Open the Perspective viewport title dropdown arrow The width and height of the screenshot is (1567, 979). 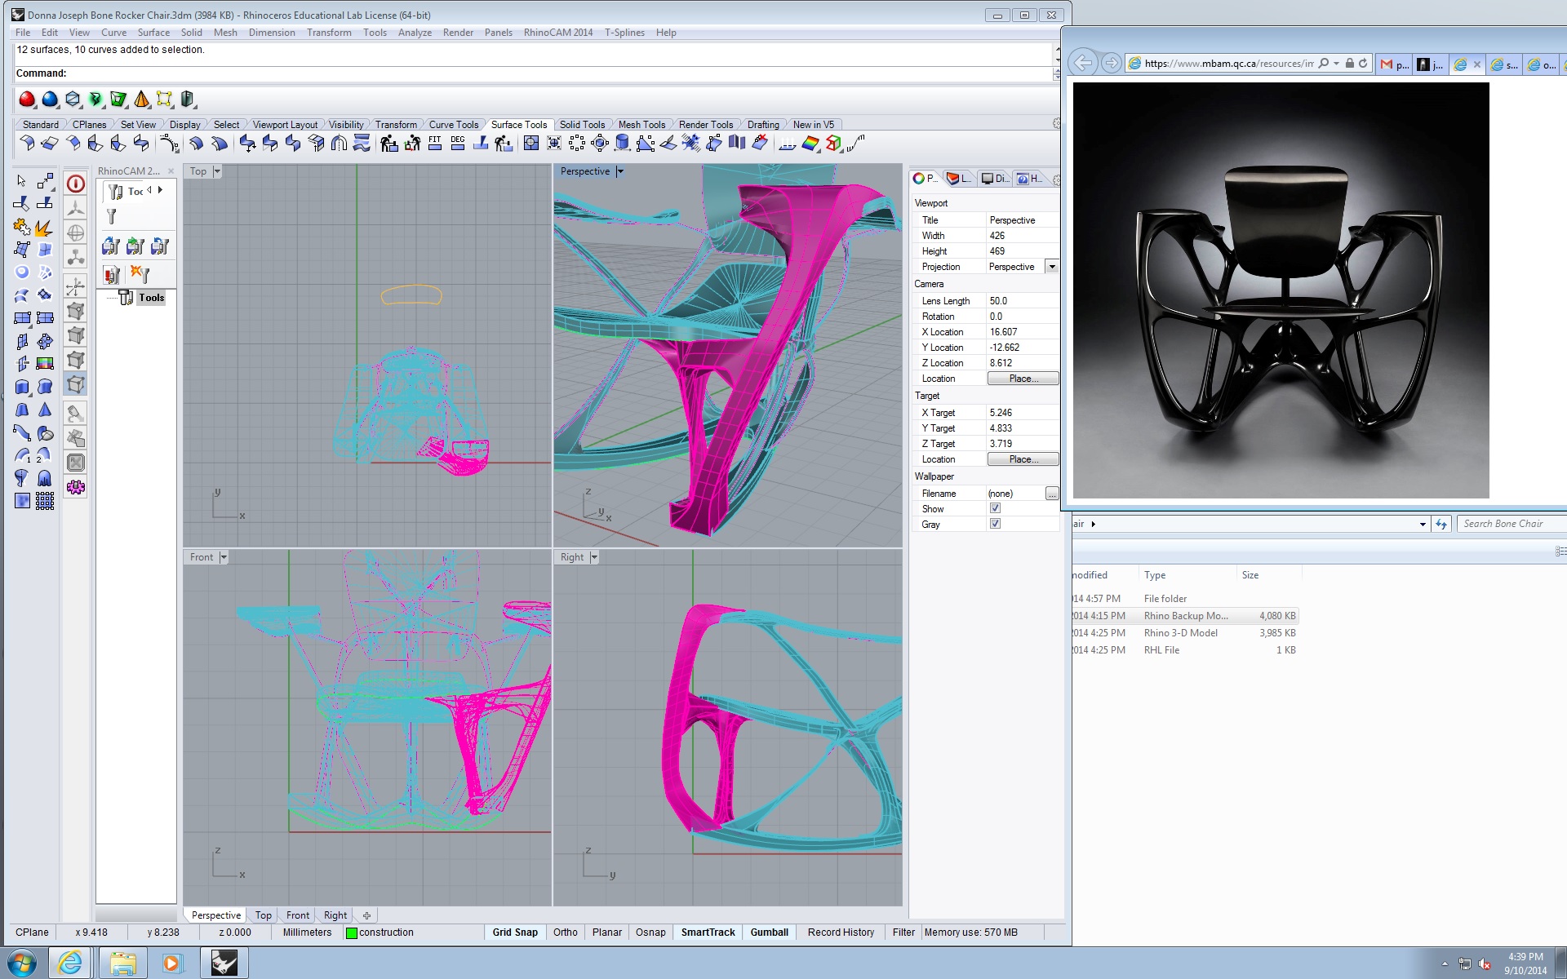[620, 171]
